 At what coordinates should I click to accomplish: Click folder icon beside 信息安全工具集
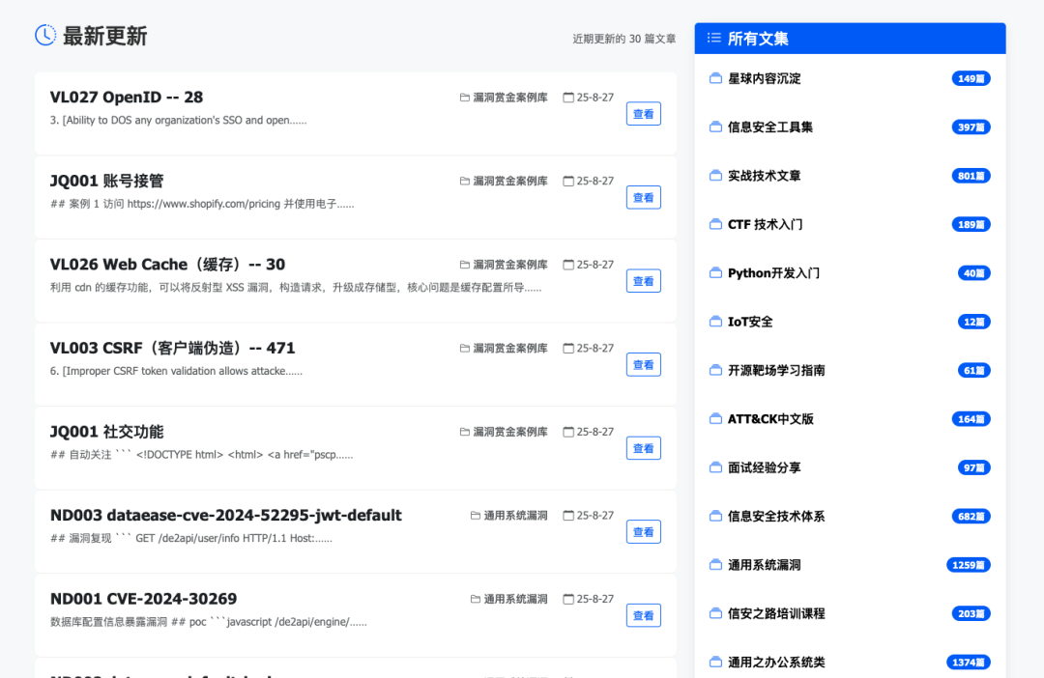coord(715,127)
